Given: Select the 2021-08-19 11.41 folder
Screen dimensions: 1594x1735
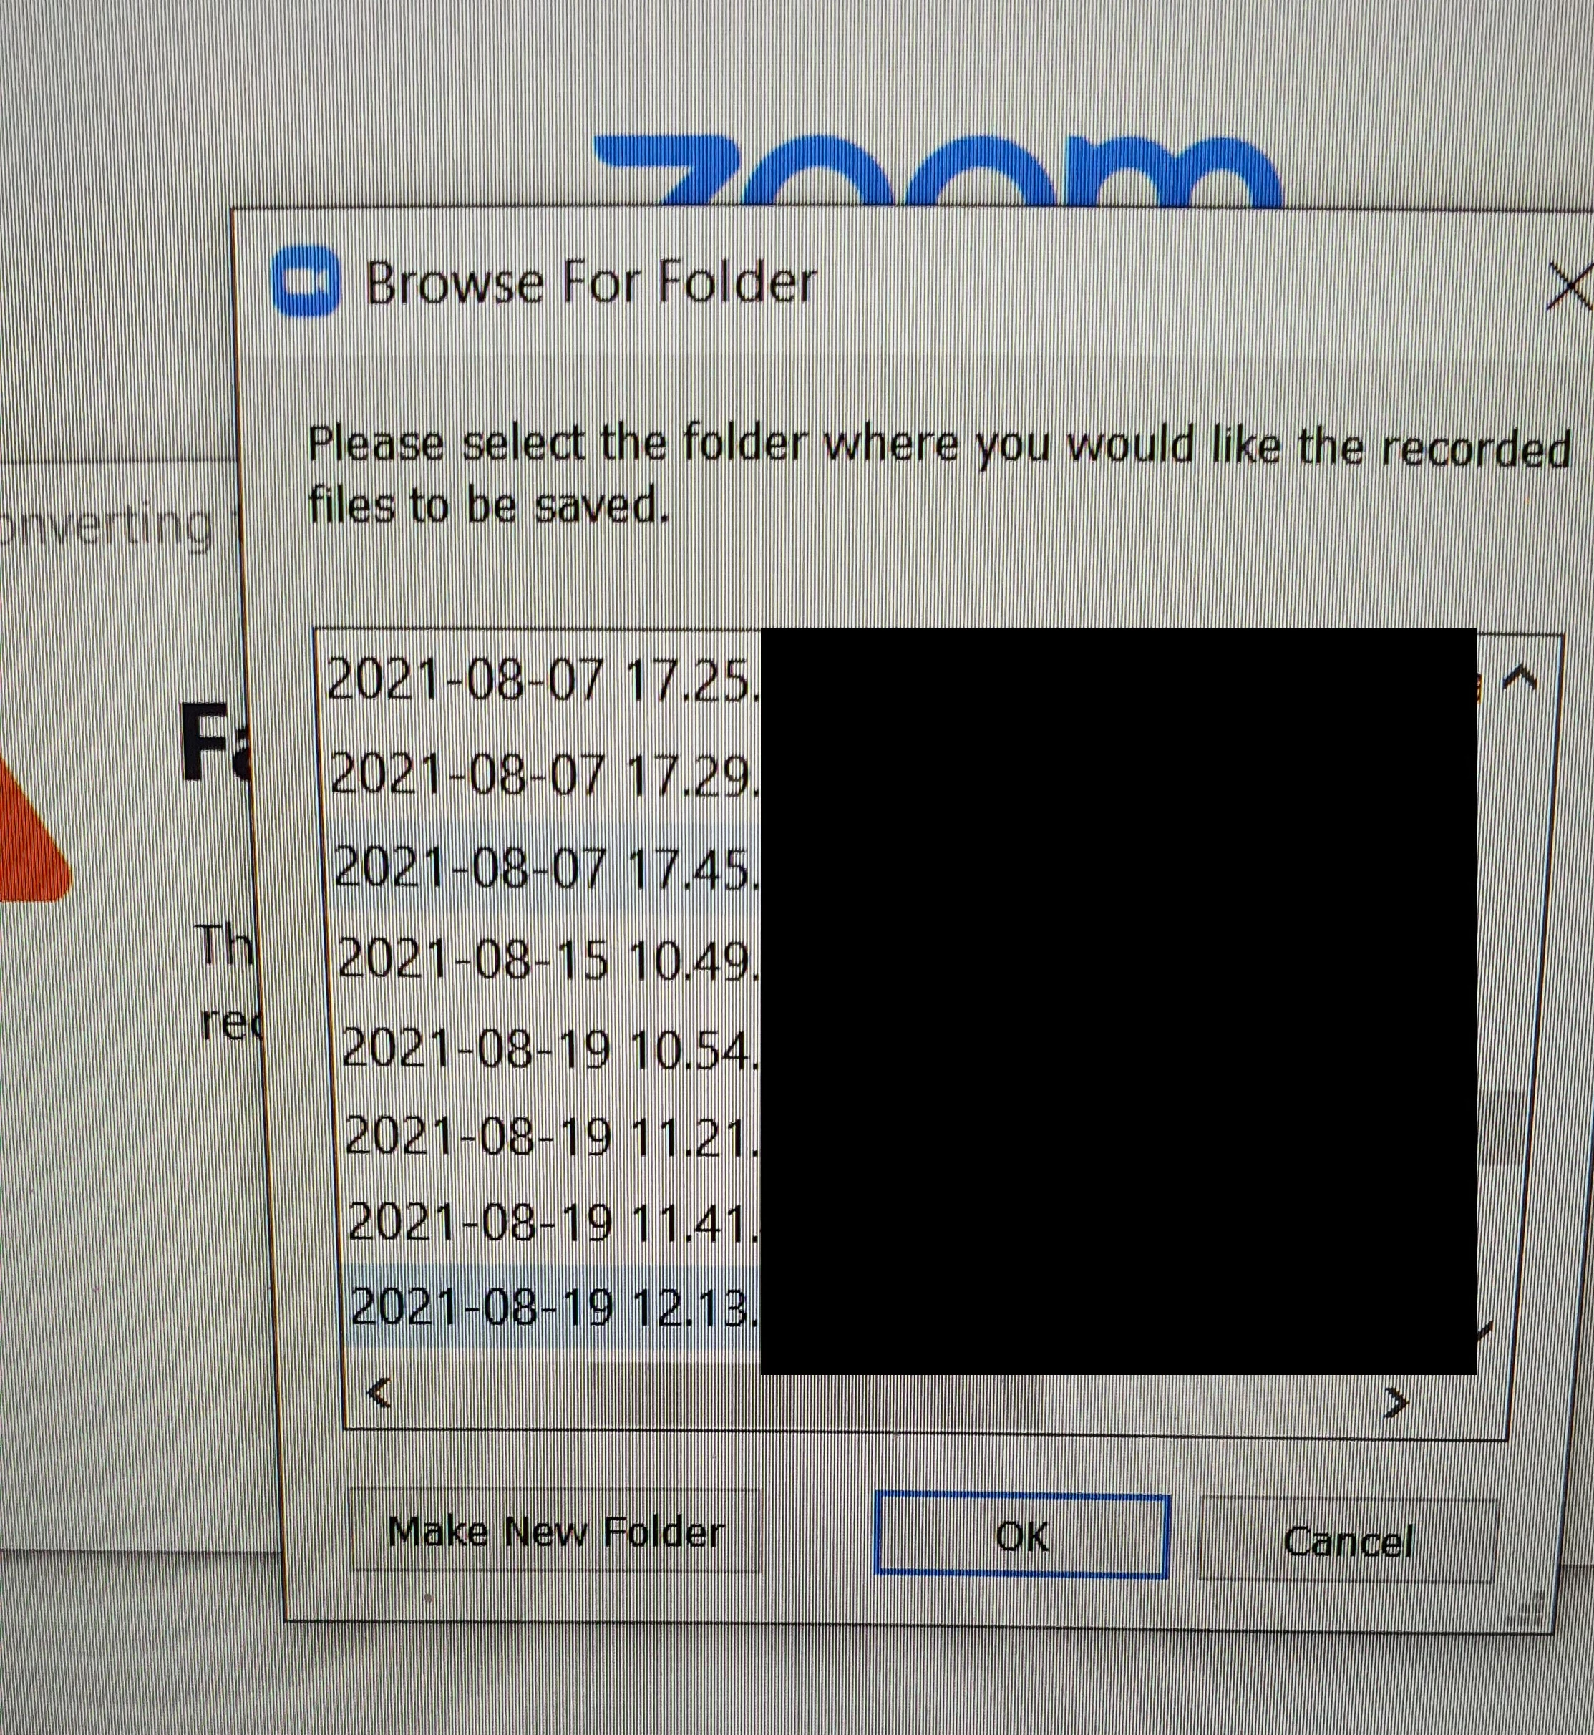Looking at the screenshot, I should pyautogui.click(x=552, y=1222).
